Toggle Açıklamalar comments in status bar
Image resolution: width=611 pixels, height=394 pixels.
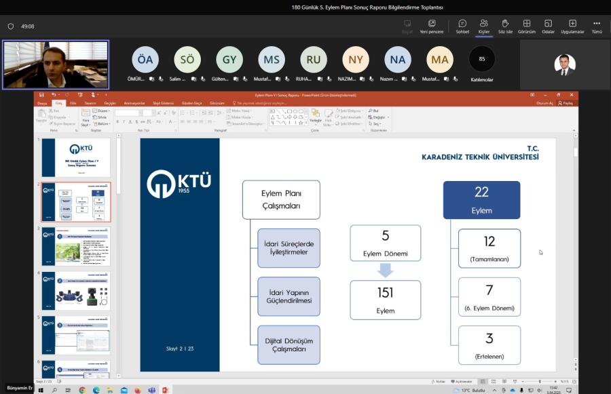pos(462,382)
